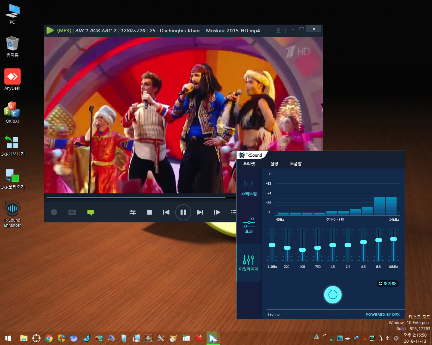
Task: Click the video display area
Action: [x=183, y=115]
